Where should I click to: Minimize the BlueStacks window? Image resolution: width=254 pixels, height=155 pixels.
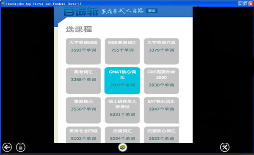[240, 3]
